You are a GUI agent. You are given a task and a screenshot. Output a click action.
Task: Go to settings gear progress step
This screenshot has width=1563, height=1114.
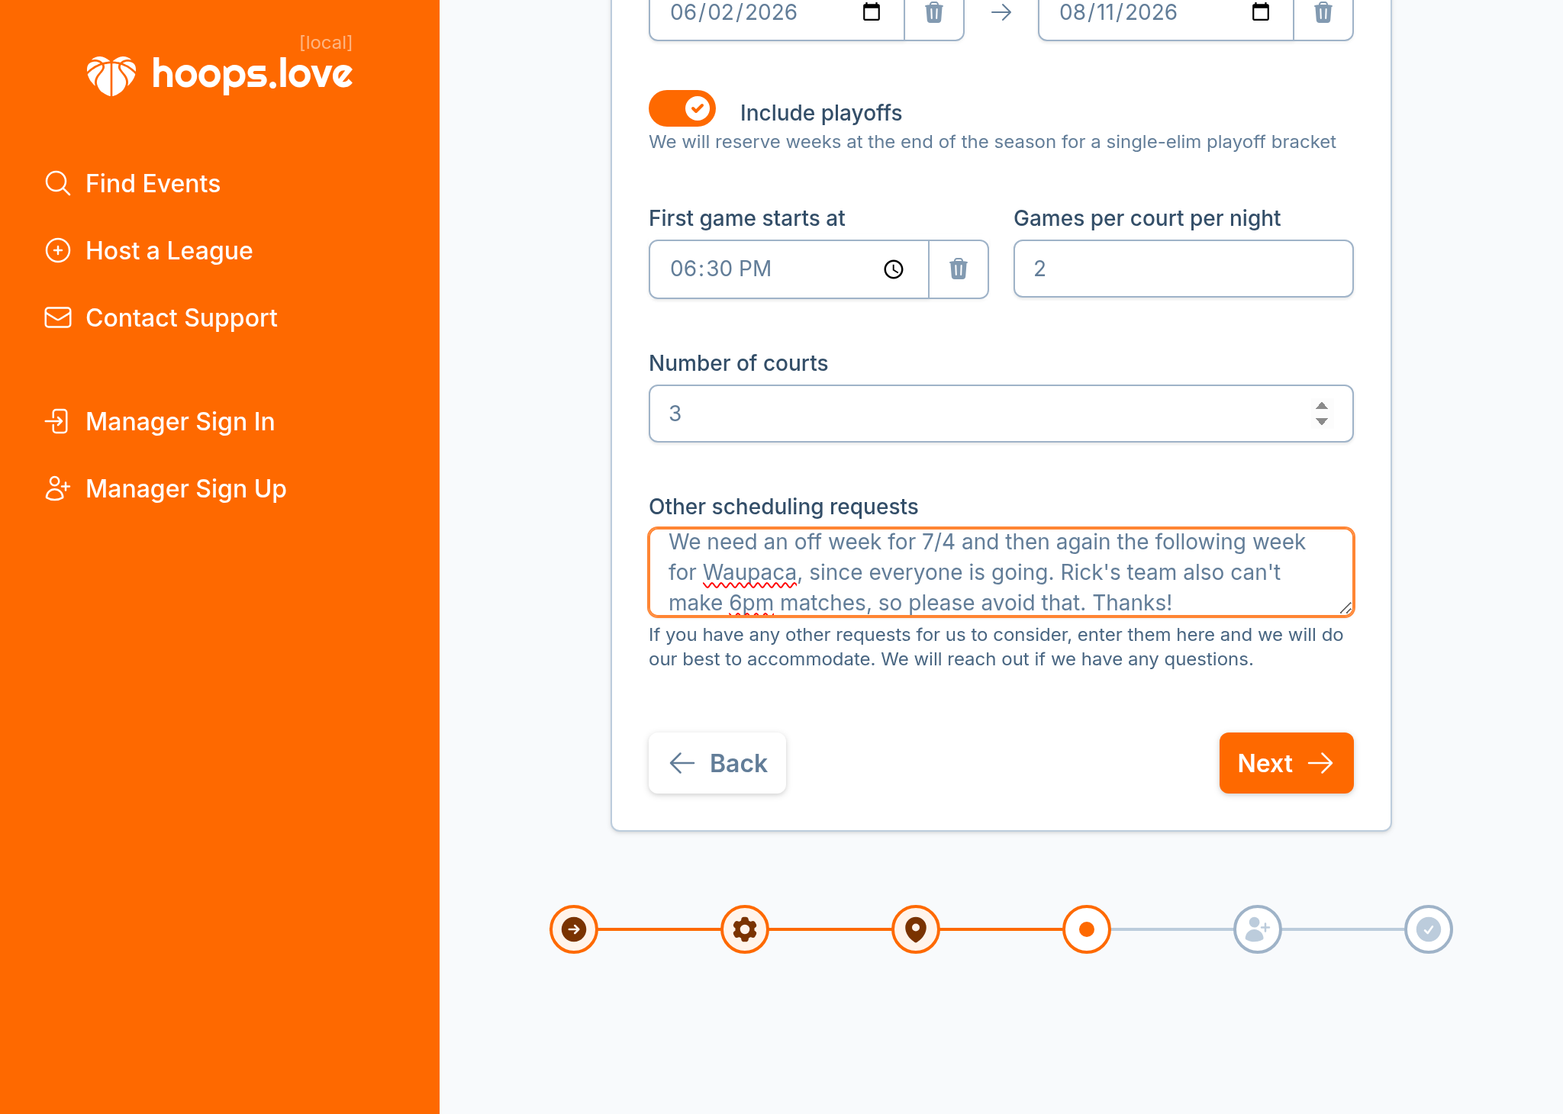tap(745, 929)
